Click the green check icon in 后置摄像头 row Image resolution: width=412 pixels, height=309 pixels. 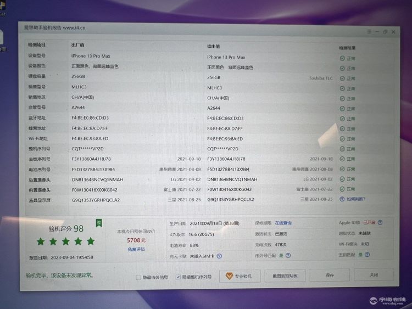point(342,179)
